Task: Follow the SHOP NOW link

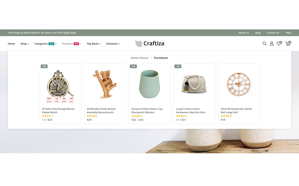Action: 70,33
